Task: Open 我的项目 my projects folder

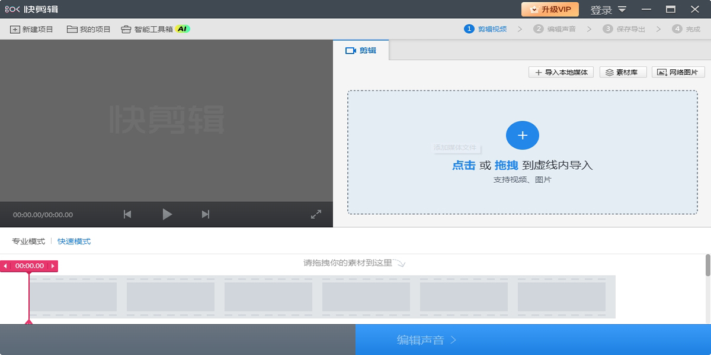Action: 89,29
